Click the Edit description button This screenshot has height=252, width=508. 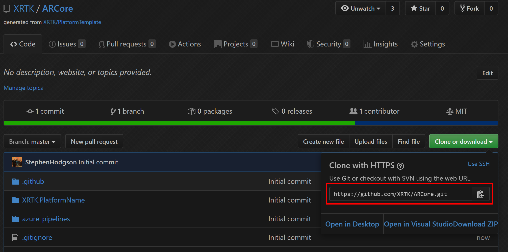pyautogui.click(x=487, y=73)
